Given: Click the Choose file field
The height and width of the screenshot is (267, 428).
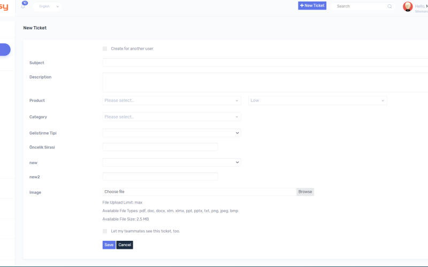Looking at the screenshot, I should 200,192.
